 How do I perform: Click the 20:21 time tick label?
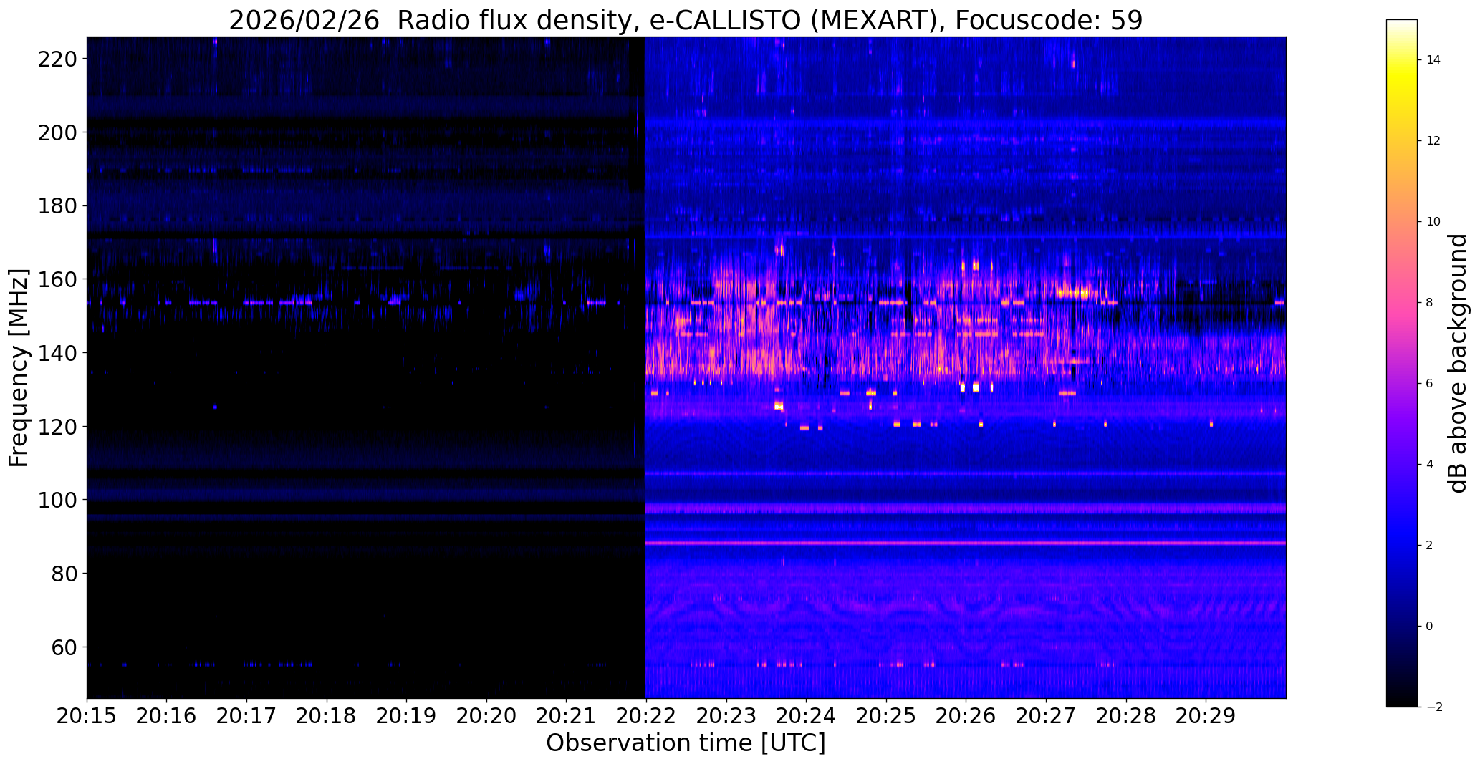tap(567, 717)
